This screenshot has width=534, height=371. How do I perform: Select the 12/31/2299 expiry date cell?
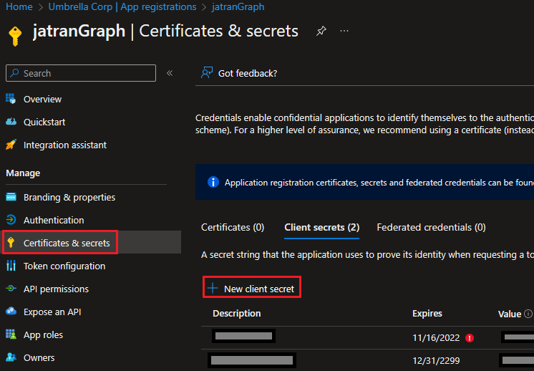point(436,360)
